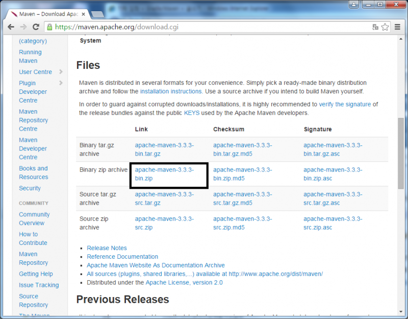The width and height of the screenshot is (408, 319).
Task: Open All sources available at apache.org link
Action: [x=205, y=274]
